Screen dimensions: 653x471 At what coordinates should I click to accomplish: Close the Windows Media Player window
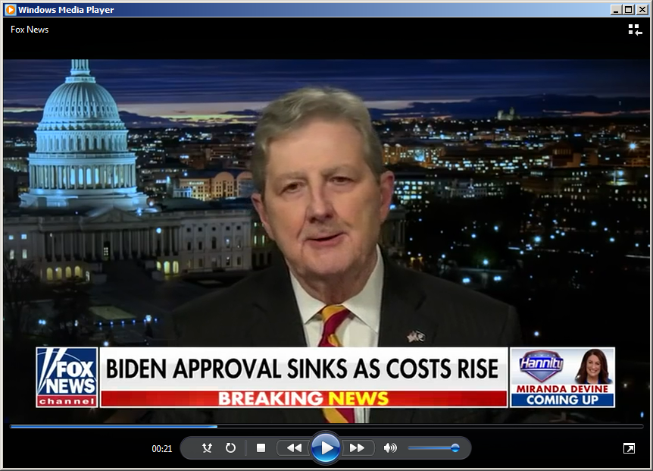pos(642,10)
